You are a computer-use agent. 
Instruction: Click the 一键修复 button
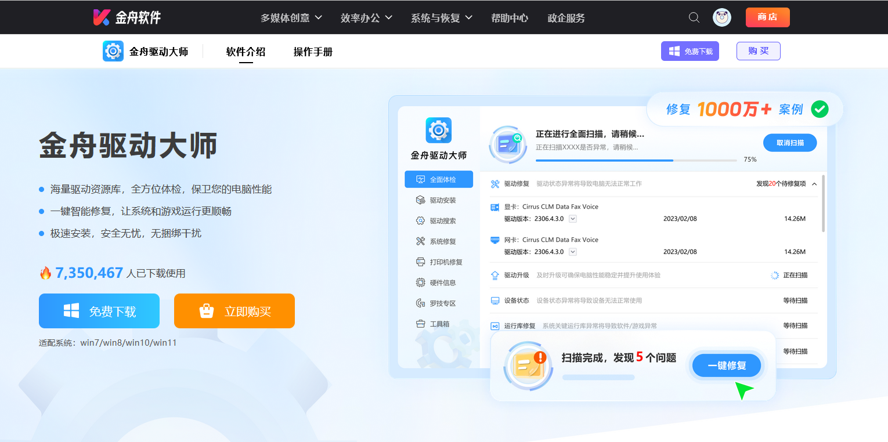coord(727,365)
